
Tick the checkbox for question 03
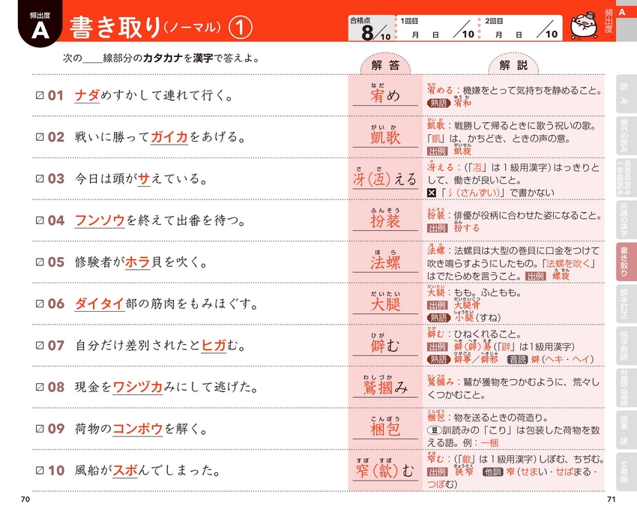tap(40, 178)
